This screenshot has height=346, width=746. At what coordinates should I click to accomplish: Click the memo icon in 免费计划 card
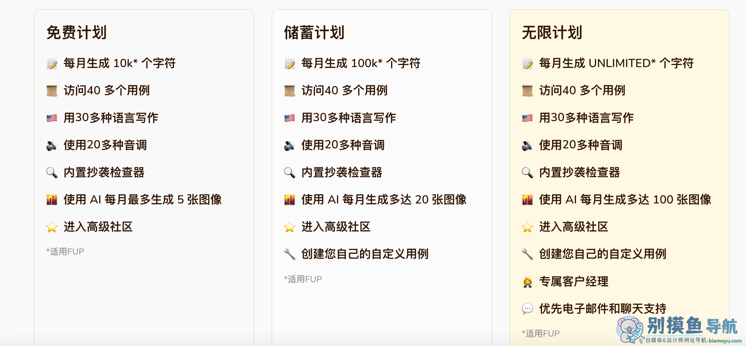(x=52, y=63)
